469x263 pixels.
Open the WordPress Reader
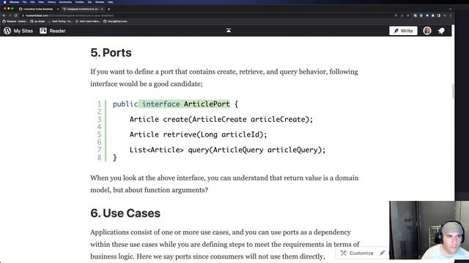(53, 31)
